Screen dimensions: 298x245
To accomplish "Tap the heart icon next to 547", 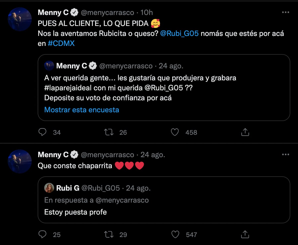I will pyautogui.click(x=175, y=235).
